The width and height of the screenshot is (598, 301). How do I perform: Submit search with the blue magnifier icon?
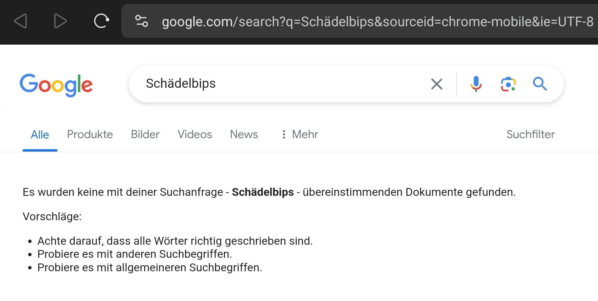(540, 84)
